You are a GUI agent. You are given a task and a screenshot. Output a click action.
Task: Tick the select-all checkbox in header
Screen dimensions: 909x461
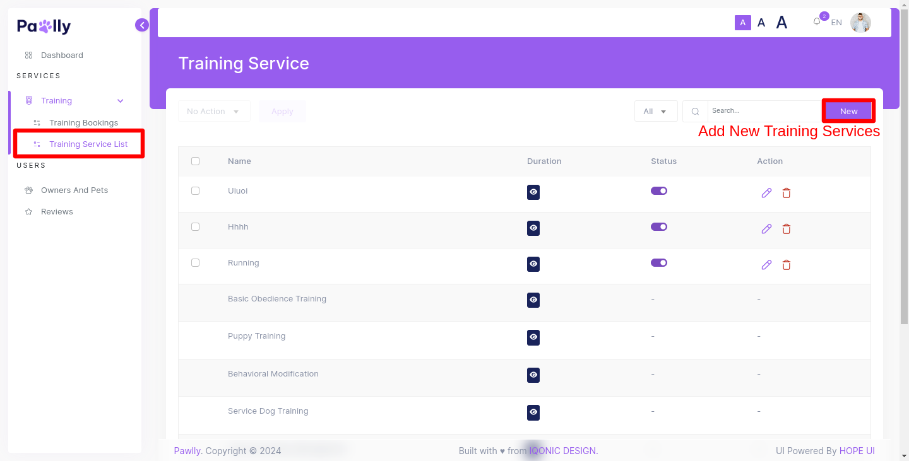(196, 161)
